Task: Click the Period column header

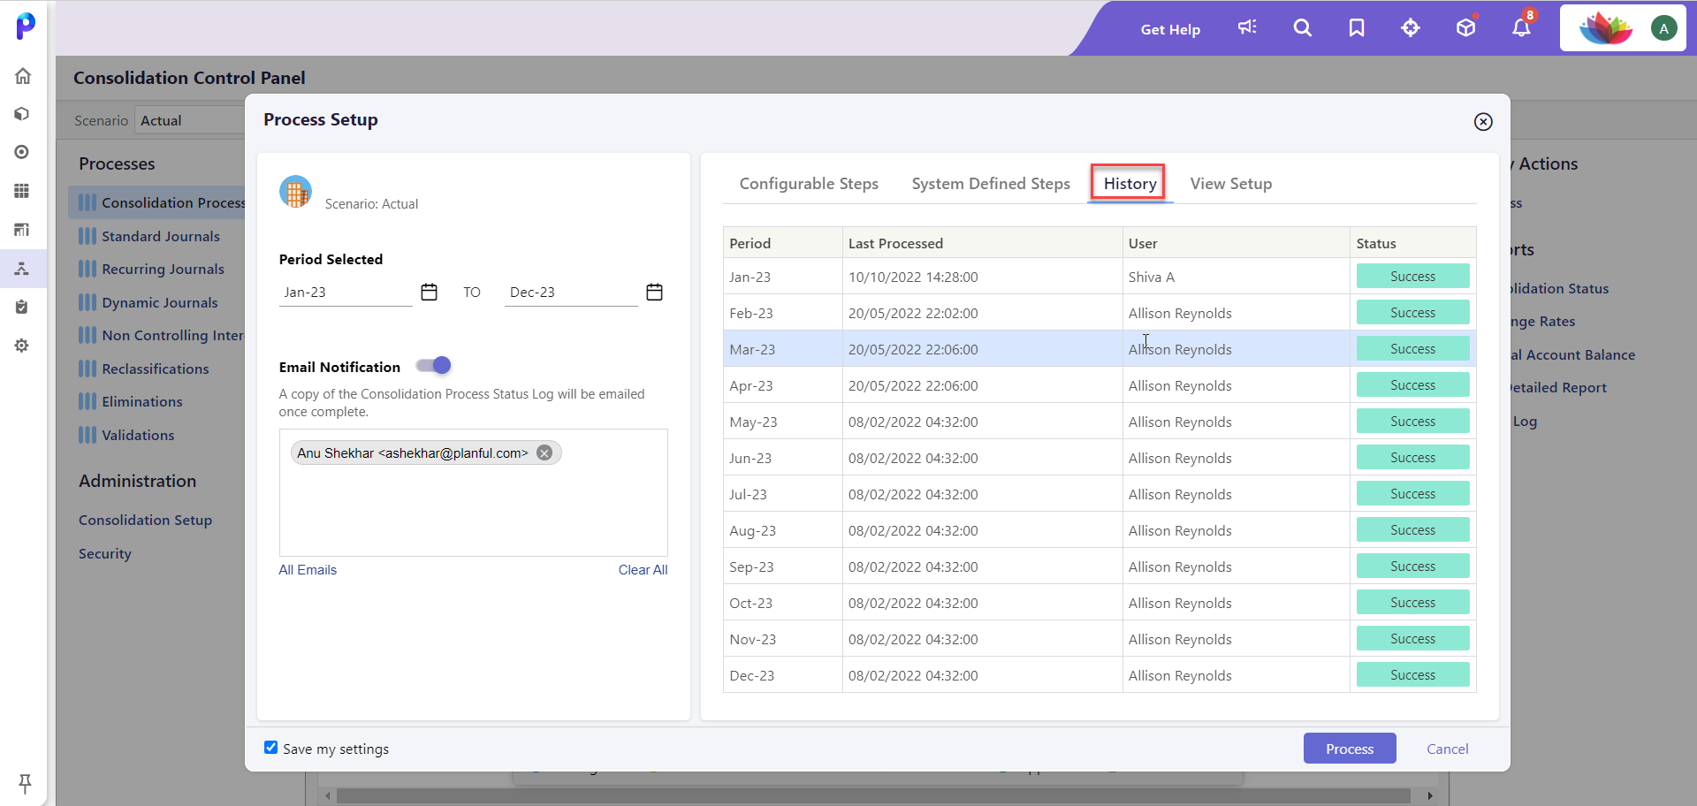Action: (x=782, y=243)
